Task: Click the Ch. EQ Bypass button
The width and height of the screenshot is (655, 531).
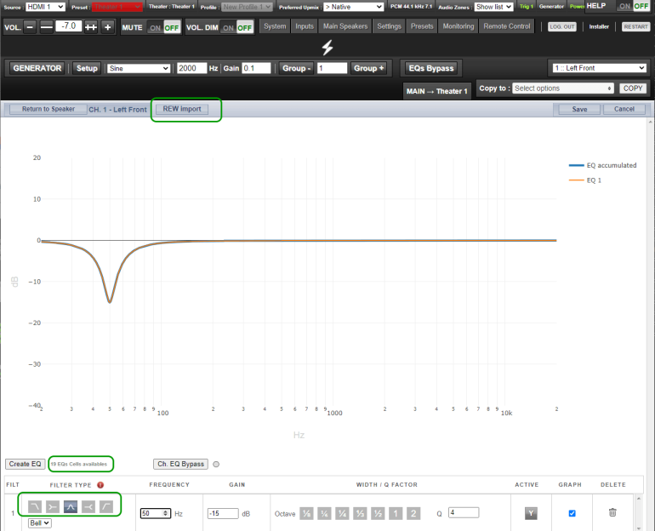Action: (180, 464)
